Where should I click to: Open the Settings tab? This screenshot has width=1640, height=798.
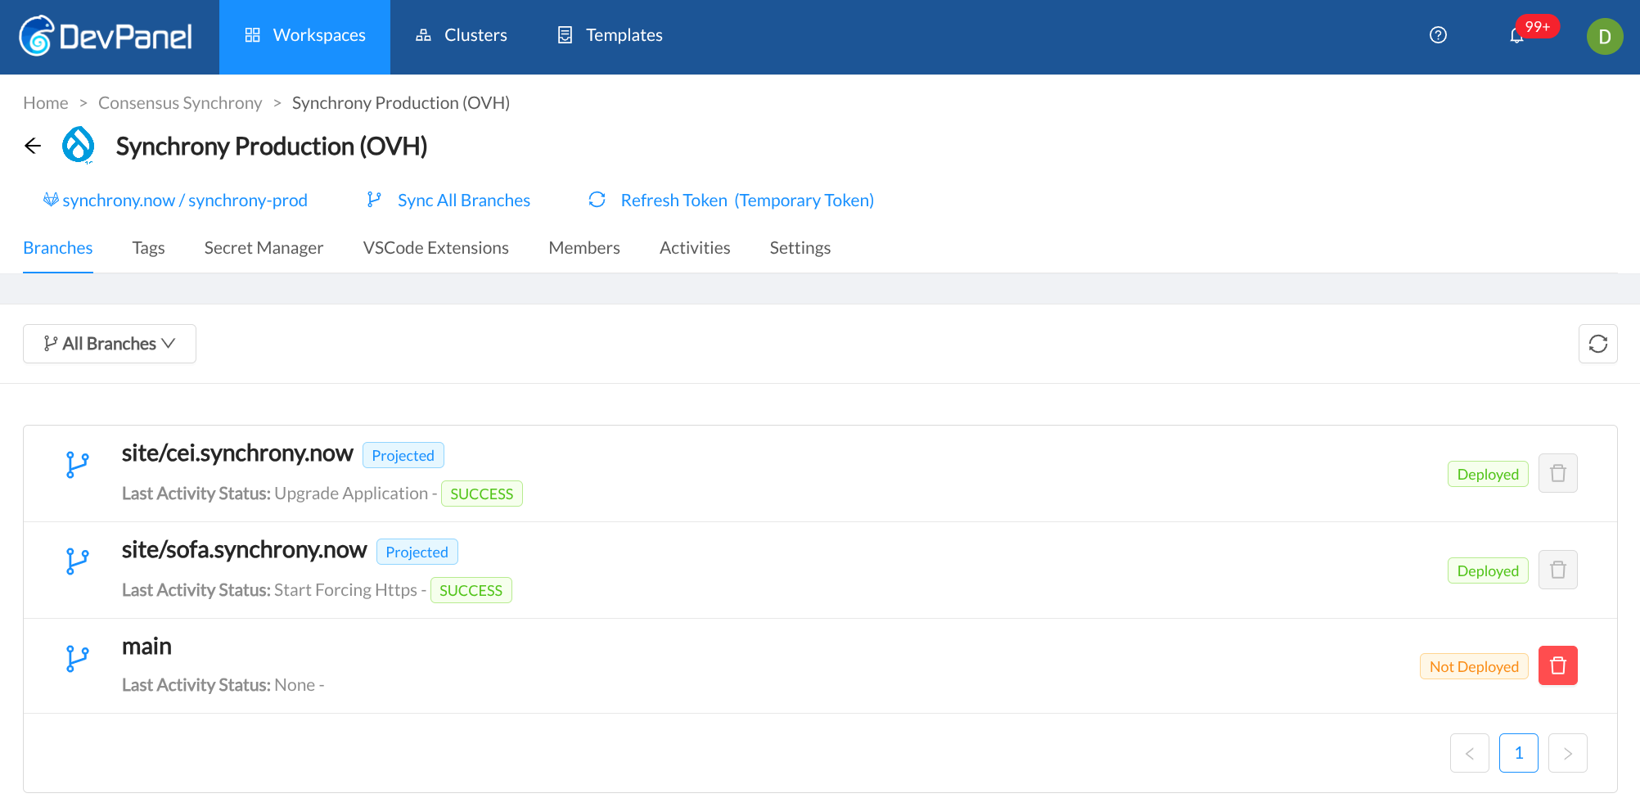click(800, 248)
